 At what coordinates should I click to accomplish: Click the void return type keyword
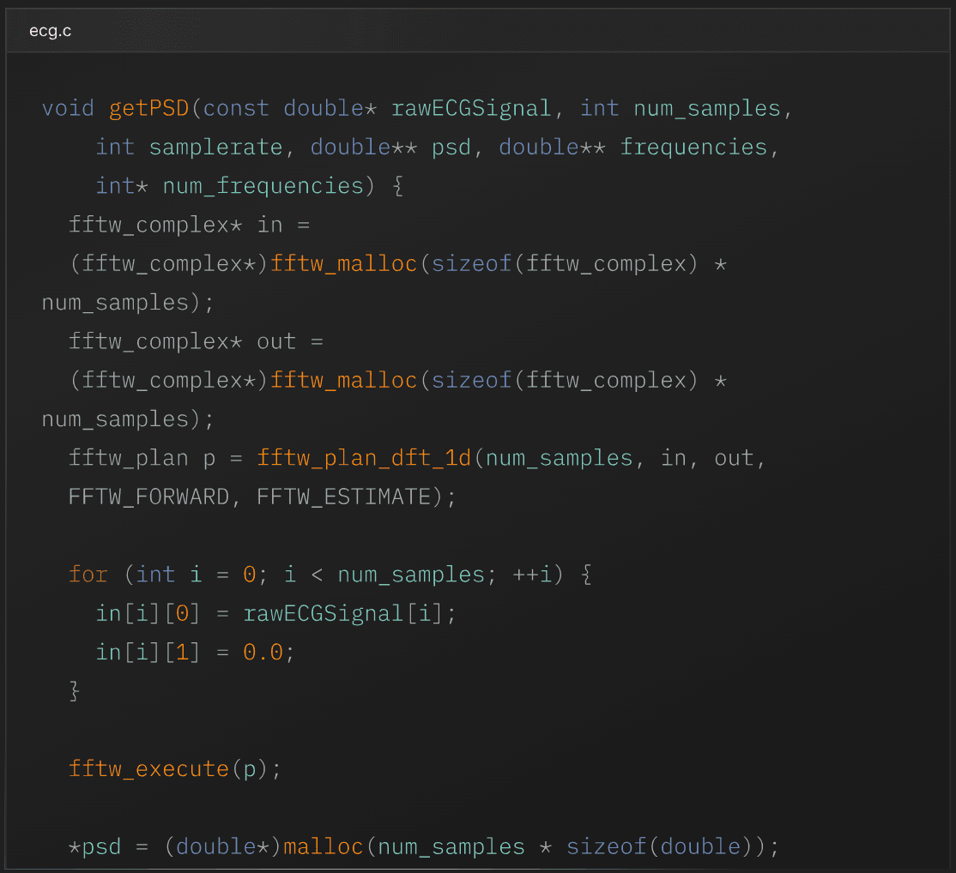(x=68, y=108)
